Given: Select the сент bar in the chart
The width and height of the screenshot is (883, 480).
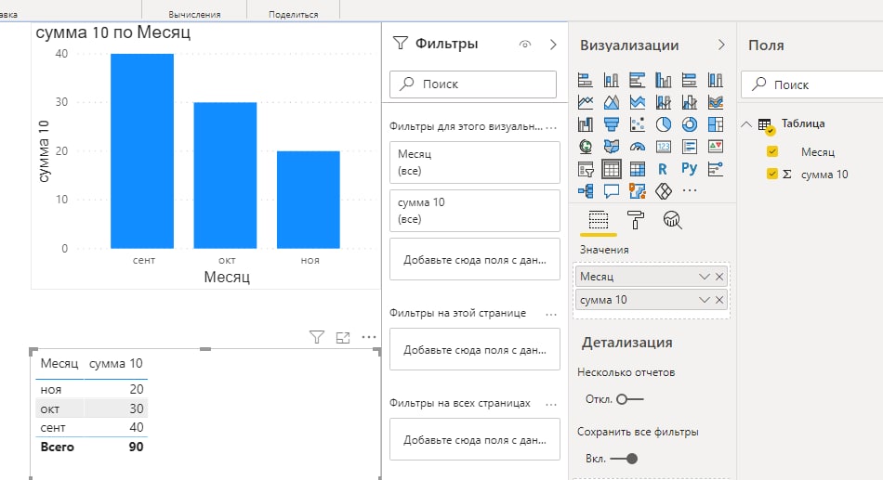Looking at the screenshot, I should (142, 150).
